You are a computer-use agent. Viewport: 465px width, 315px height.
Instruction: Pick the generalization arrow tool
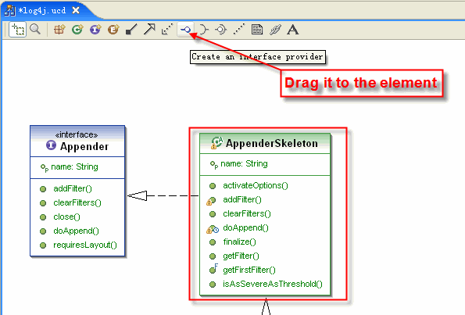point(149,30)
